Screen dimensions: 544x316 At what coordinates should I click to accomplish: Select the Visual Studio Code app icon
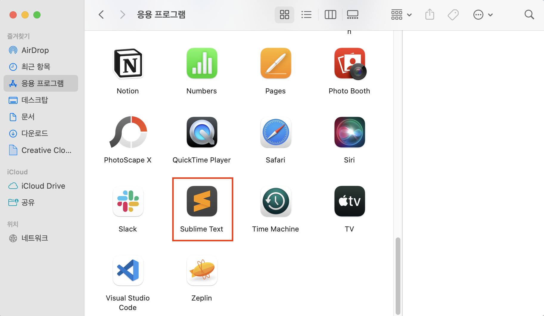[x=128, y=270]
